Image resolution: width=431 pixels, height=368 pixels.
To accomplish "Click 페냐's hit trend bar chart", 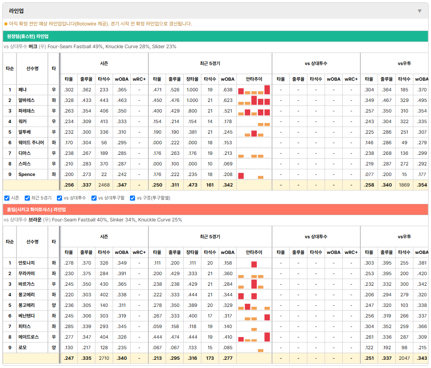I will tap(254, 90).
